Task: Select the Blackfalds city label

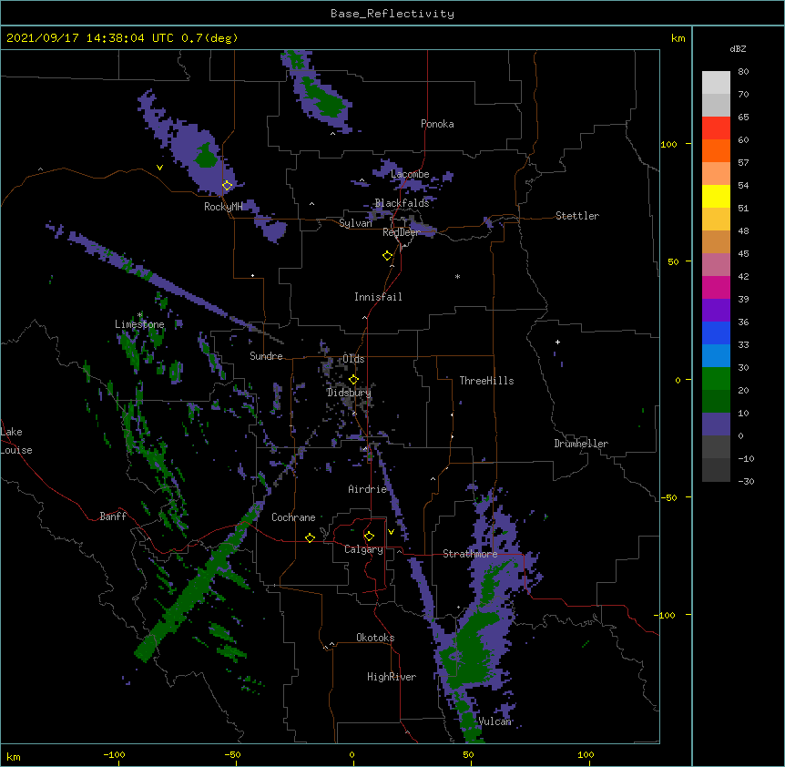Action: coord(402,203)
